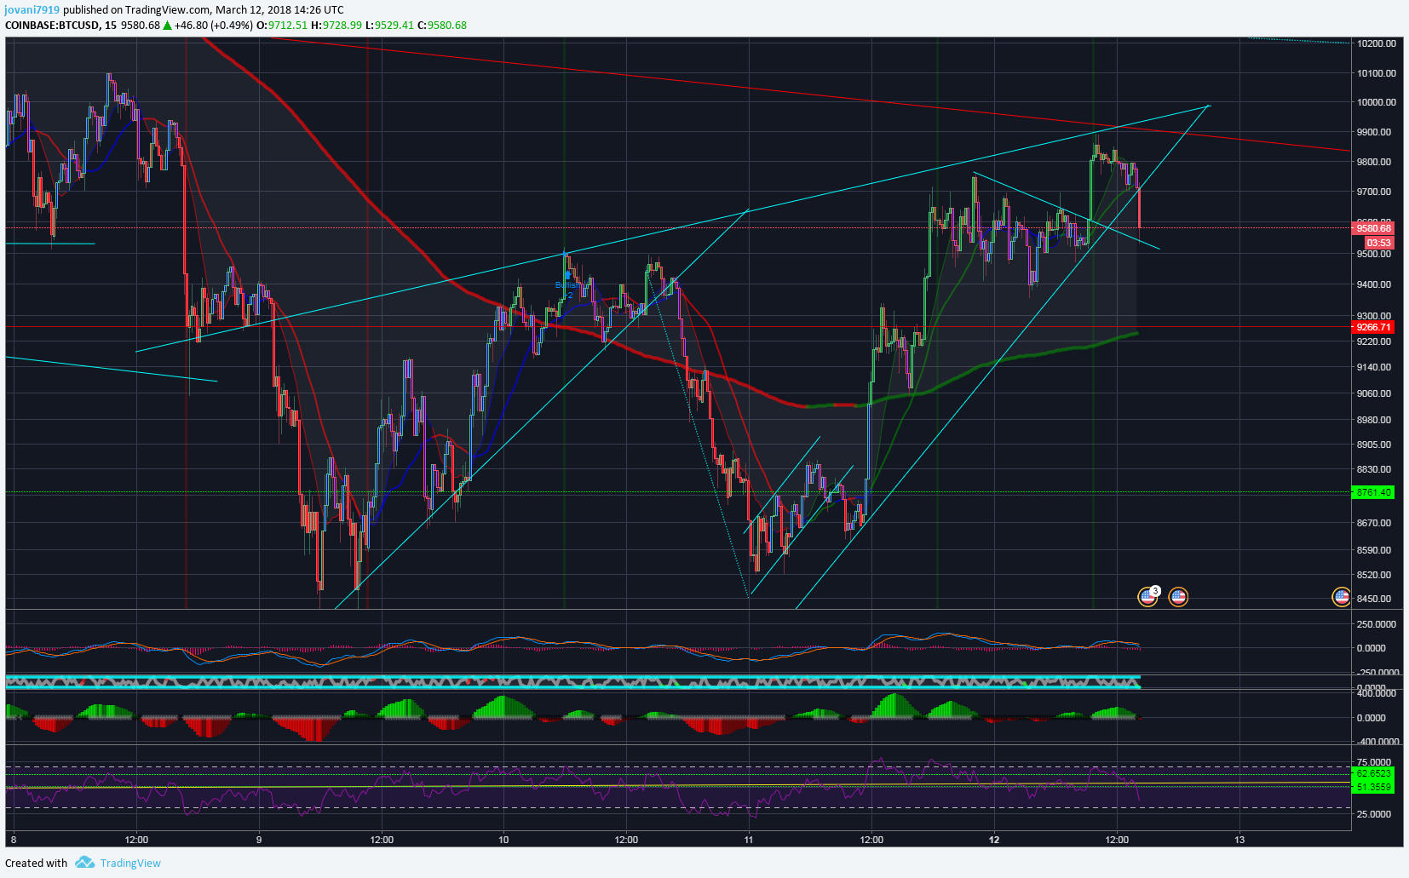Click the 9700.00 price axis label
Screen dimensions: 1409x878
tap(1374, 192)
